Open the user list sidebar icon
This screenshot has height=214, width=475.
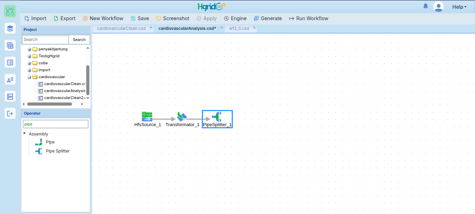click(x=10, y=79)
